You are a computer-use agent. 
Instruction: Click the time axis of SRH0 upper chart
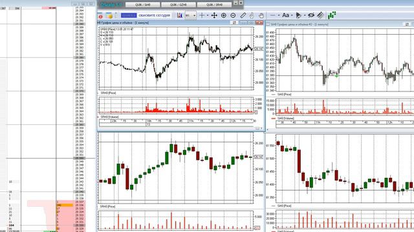[176, 122]
